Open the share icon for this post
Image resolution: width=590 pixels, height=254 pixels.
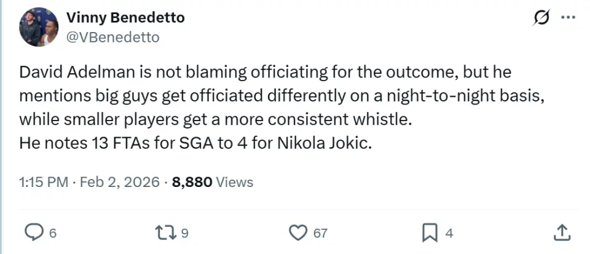561,232
